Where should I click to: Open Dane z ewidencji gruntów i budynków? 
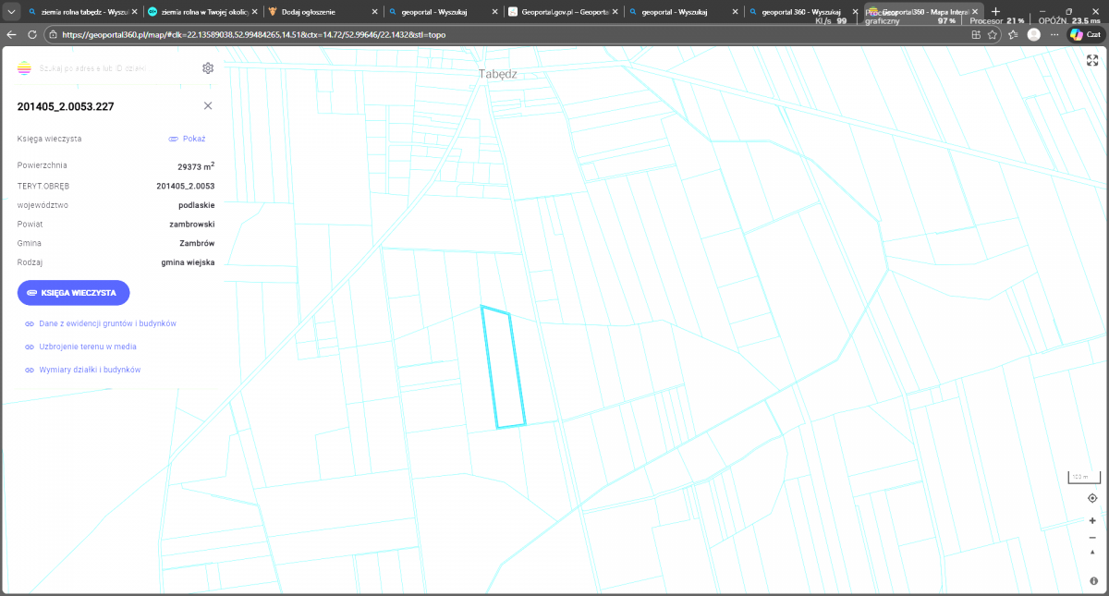click(107, 324)
